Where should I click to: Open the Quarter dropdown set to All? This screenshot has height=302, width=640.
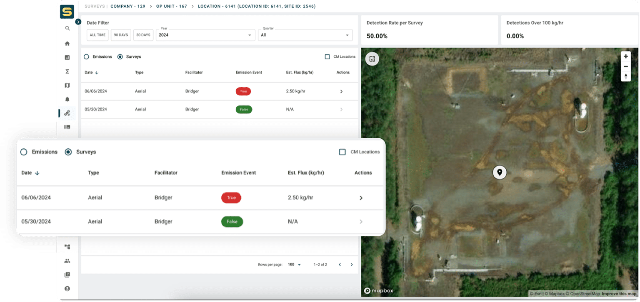click(305, 35)
